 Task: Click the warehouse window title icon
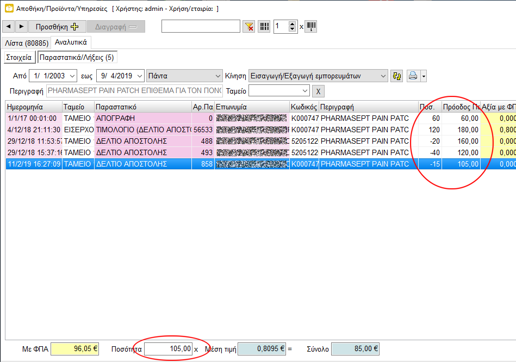[9, 8]
